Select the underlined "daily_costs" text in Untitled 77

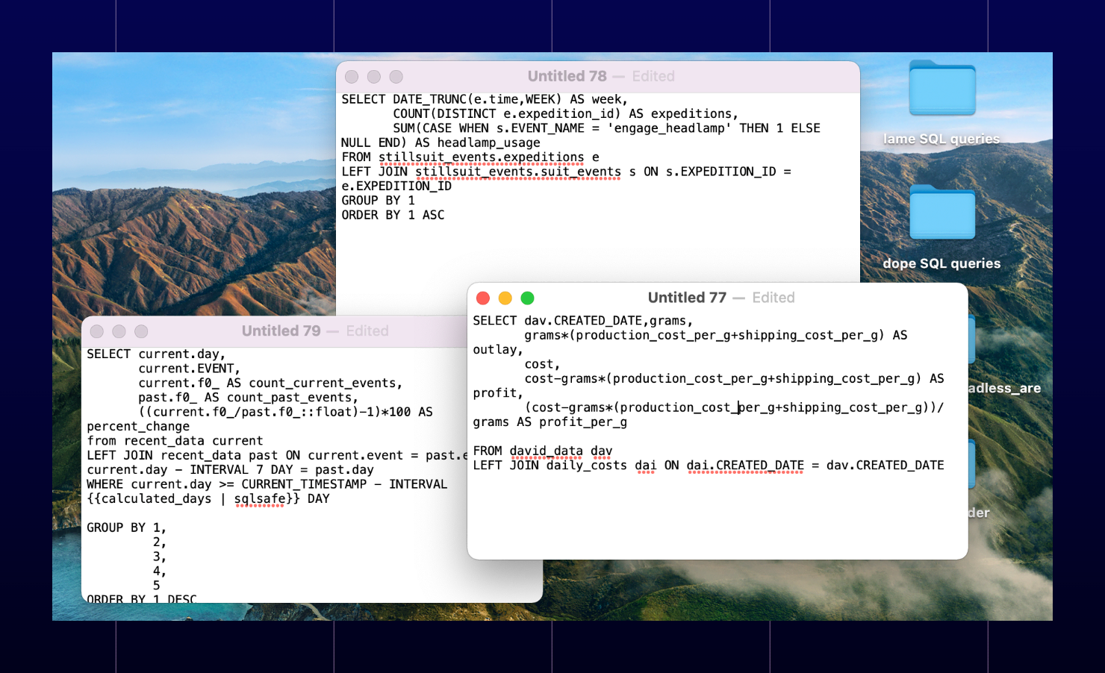pos(587,465)
